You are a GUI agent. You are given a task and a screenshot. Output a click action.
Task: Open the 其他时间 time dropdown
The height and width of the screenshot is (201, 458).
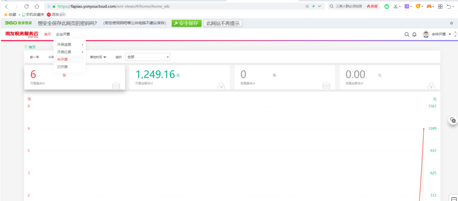pyautogui.click(x=98, y=57)
